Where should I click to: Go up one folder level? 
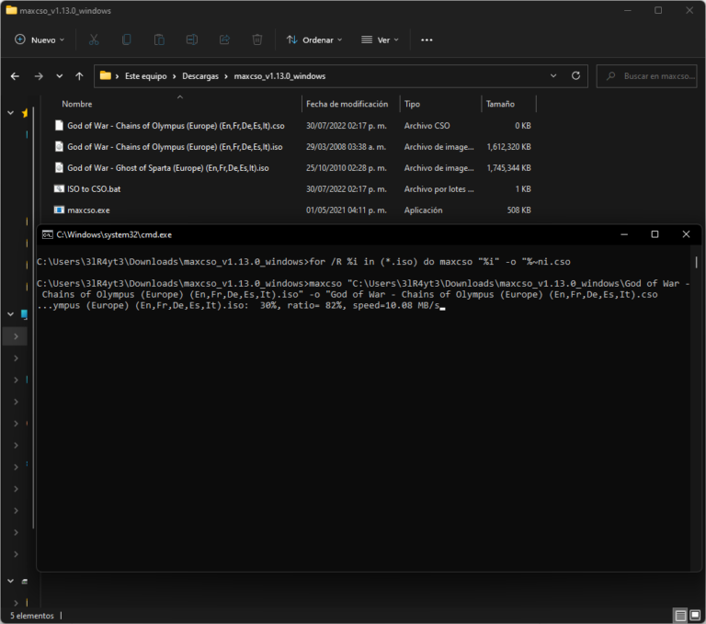coord(80,76)
